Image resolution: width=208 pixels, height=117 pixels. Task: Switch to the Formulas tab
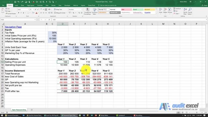click(x=40, y=6)
